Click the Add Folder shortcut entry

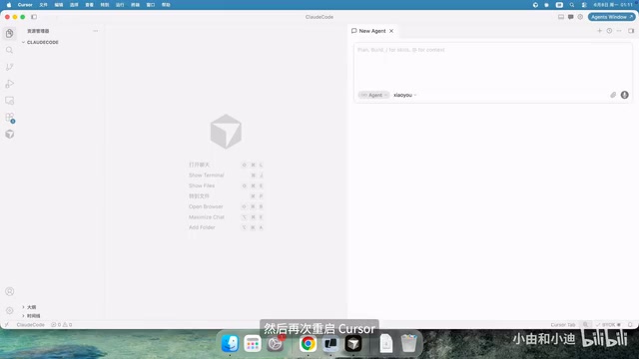tap(226, 227)
